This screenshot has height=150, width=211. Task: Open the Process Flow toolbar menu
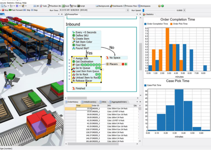tap(130, 6)
